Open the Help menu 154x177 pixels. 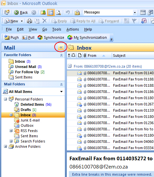click(x=88, y=29)
